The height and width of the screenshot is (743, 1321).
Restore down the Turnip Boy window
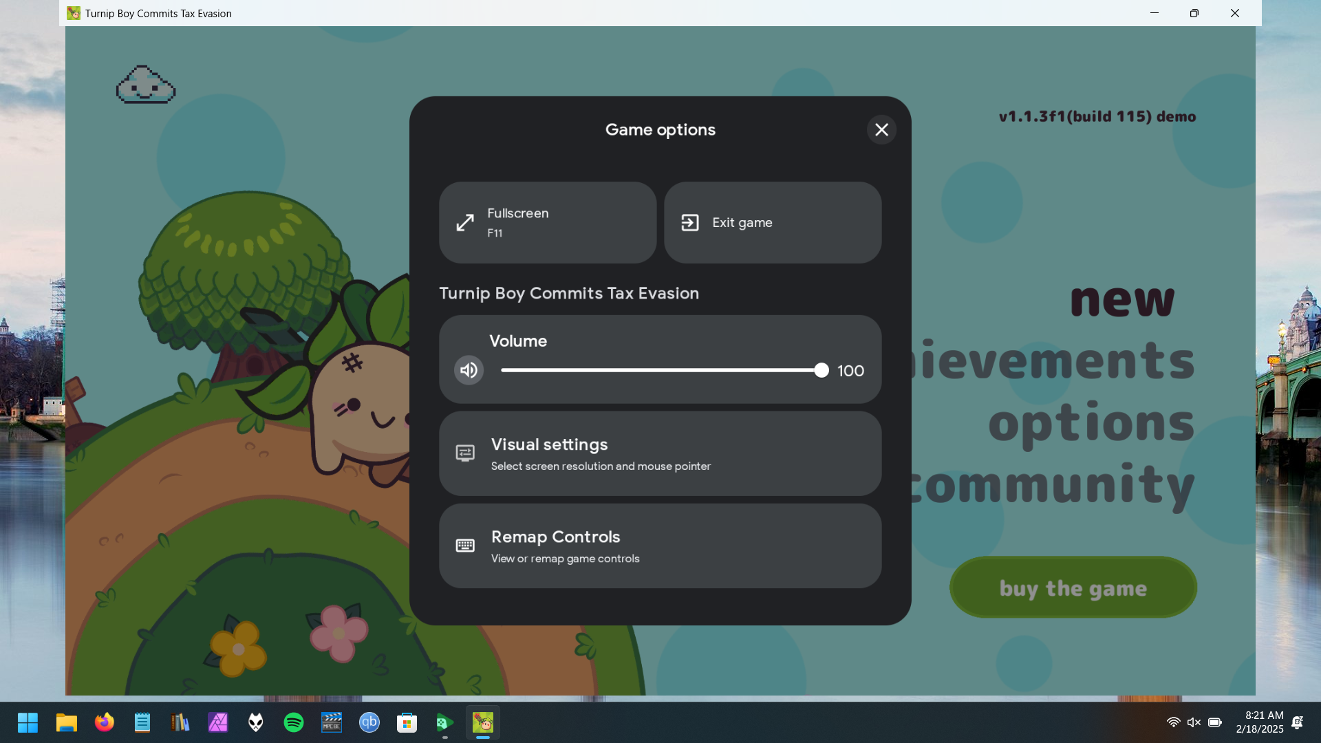coord(1194,13)
